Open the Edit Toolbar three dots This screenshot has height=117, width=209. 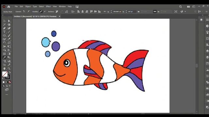[x=7, y=95]
